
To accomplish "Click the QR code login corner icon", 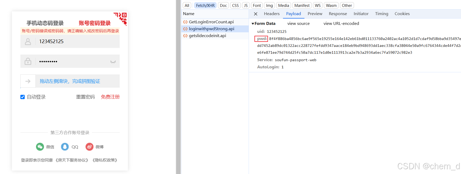I will coord(121,18).
